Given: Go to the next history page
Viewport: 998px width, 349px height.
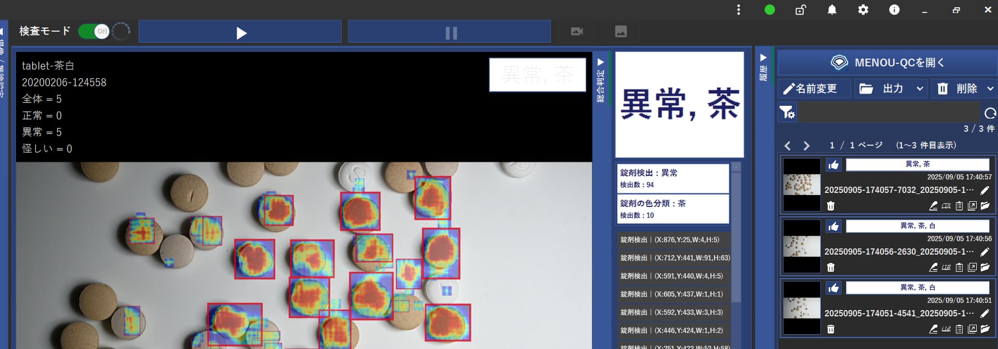Looking at the screenshot, I should [x=806, y=146].
